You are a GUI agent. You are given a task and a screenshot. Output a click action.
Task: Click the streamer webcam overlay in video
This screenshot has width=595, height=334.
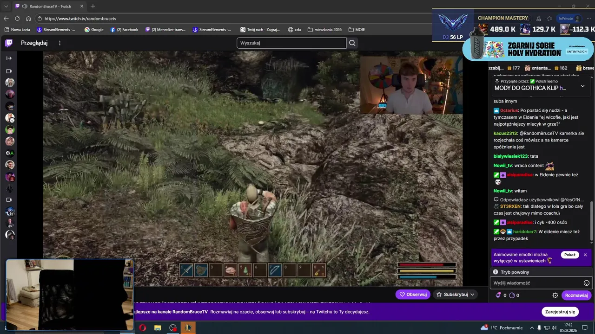(411, 85)
